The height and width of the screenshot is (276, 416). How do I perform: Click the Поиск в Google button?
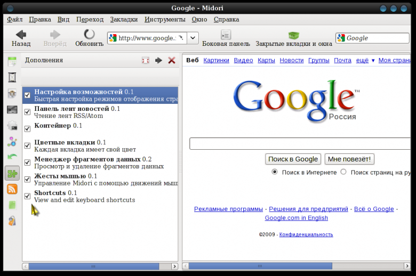[x=293, y=159]
